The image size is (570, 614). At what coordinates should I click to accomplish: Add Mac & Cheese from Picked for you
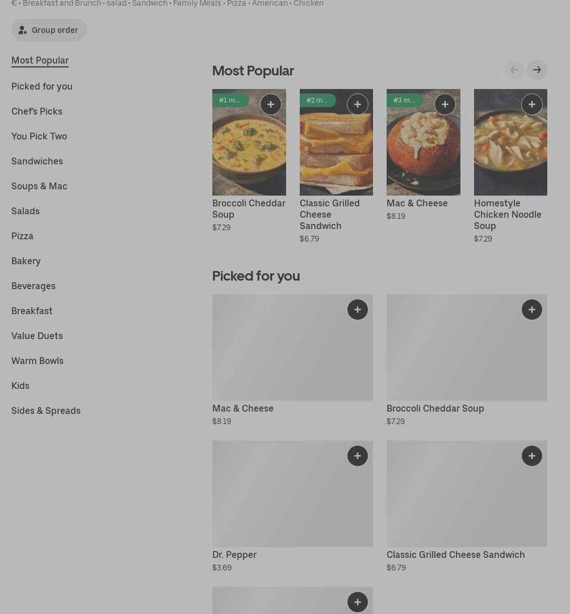[x=358, y=310]
